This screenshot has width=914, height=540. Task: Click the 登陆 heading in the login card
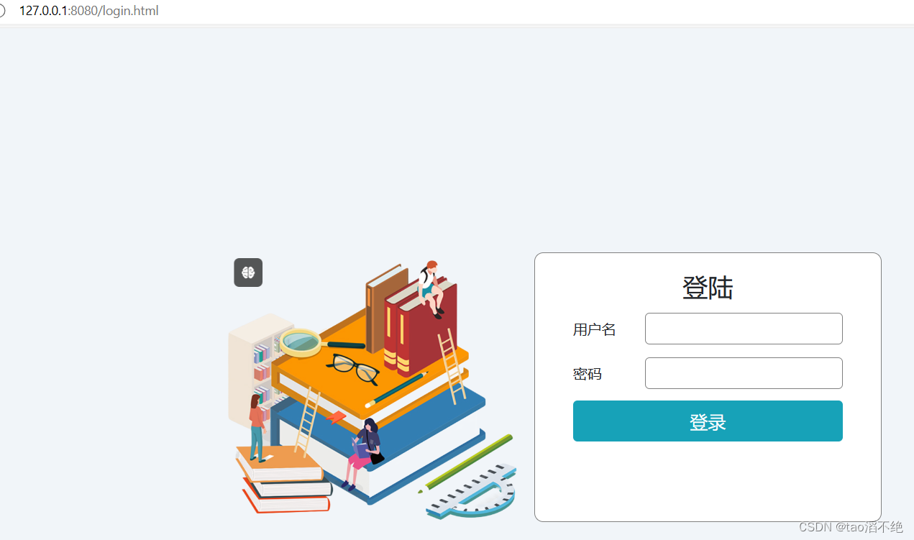[x=708, y=288]
